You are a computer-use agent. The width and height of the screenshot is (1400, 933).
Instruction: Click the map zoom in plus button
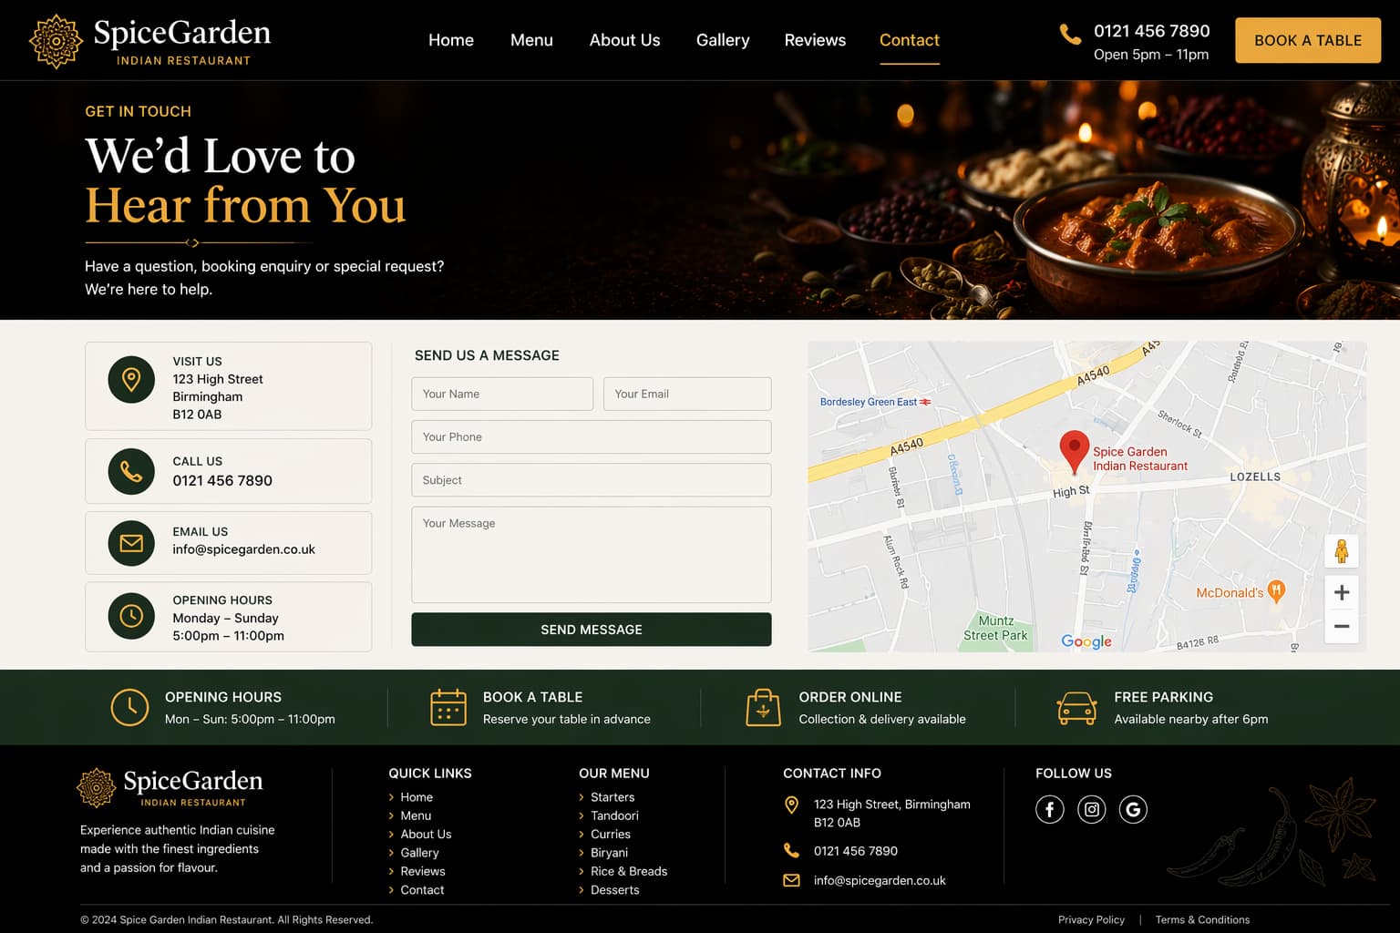click(1341, 593)
